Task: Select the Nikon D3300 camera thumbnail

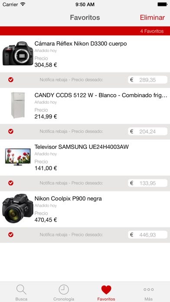Action: click(18, 53)
